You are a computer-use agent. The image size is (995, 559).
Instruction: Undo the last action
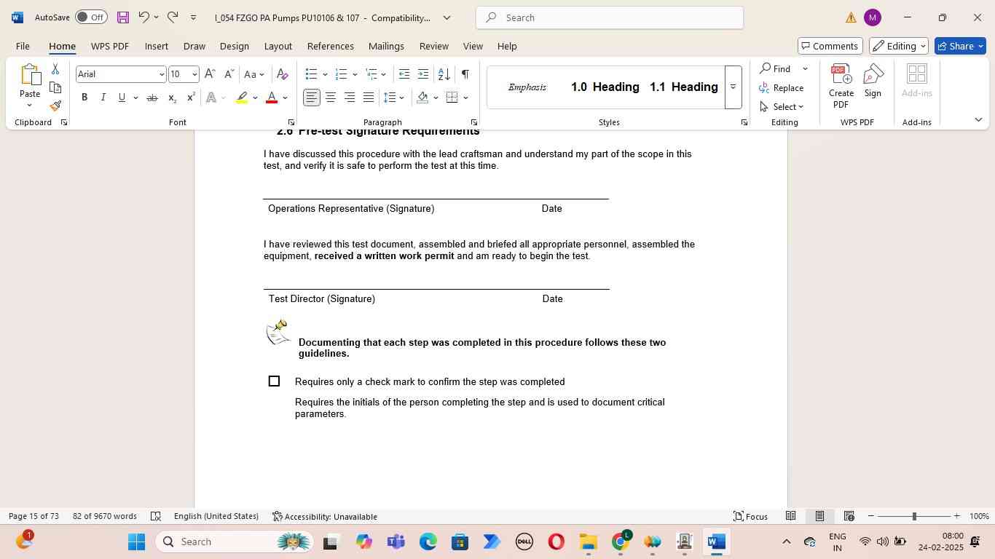(143, 17)
